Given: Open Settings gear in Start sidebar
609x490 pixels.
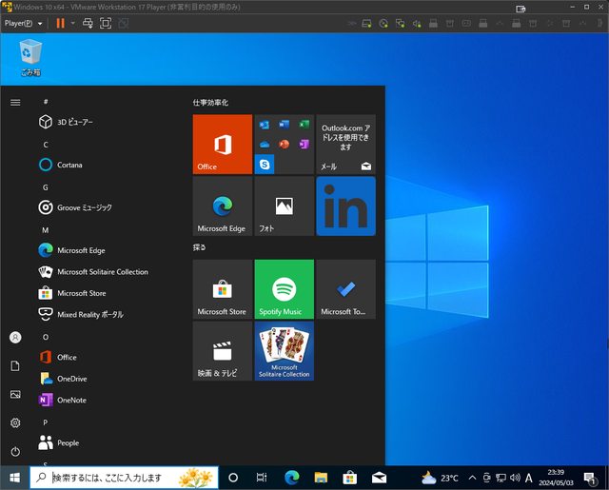Looking at the screenshot, I should [15, 422].
